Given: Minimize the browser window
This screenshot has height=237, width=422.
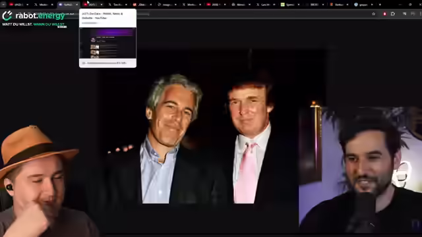Looking at the screenshot, I should click(400, 5).
